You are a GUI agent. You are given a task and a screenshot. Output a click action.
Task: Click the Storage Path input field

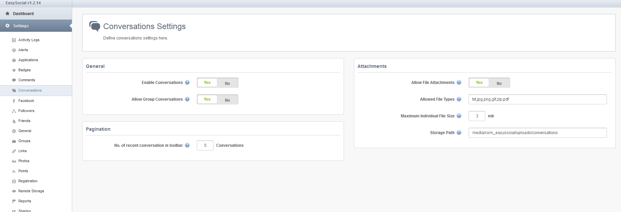click(x=537, y=133)
